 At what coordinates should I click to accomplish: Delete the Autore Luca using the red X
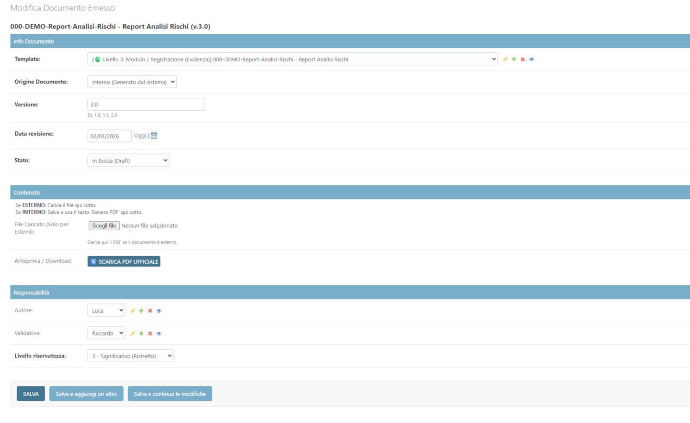150,310
